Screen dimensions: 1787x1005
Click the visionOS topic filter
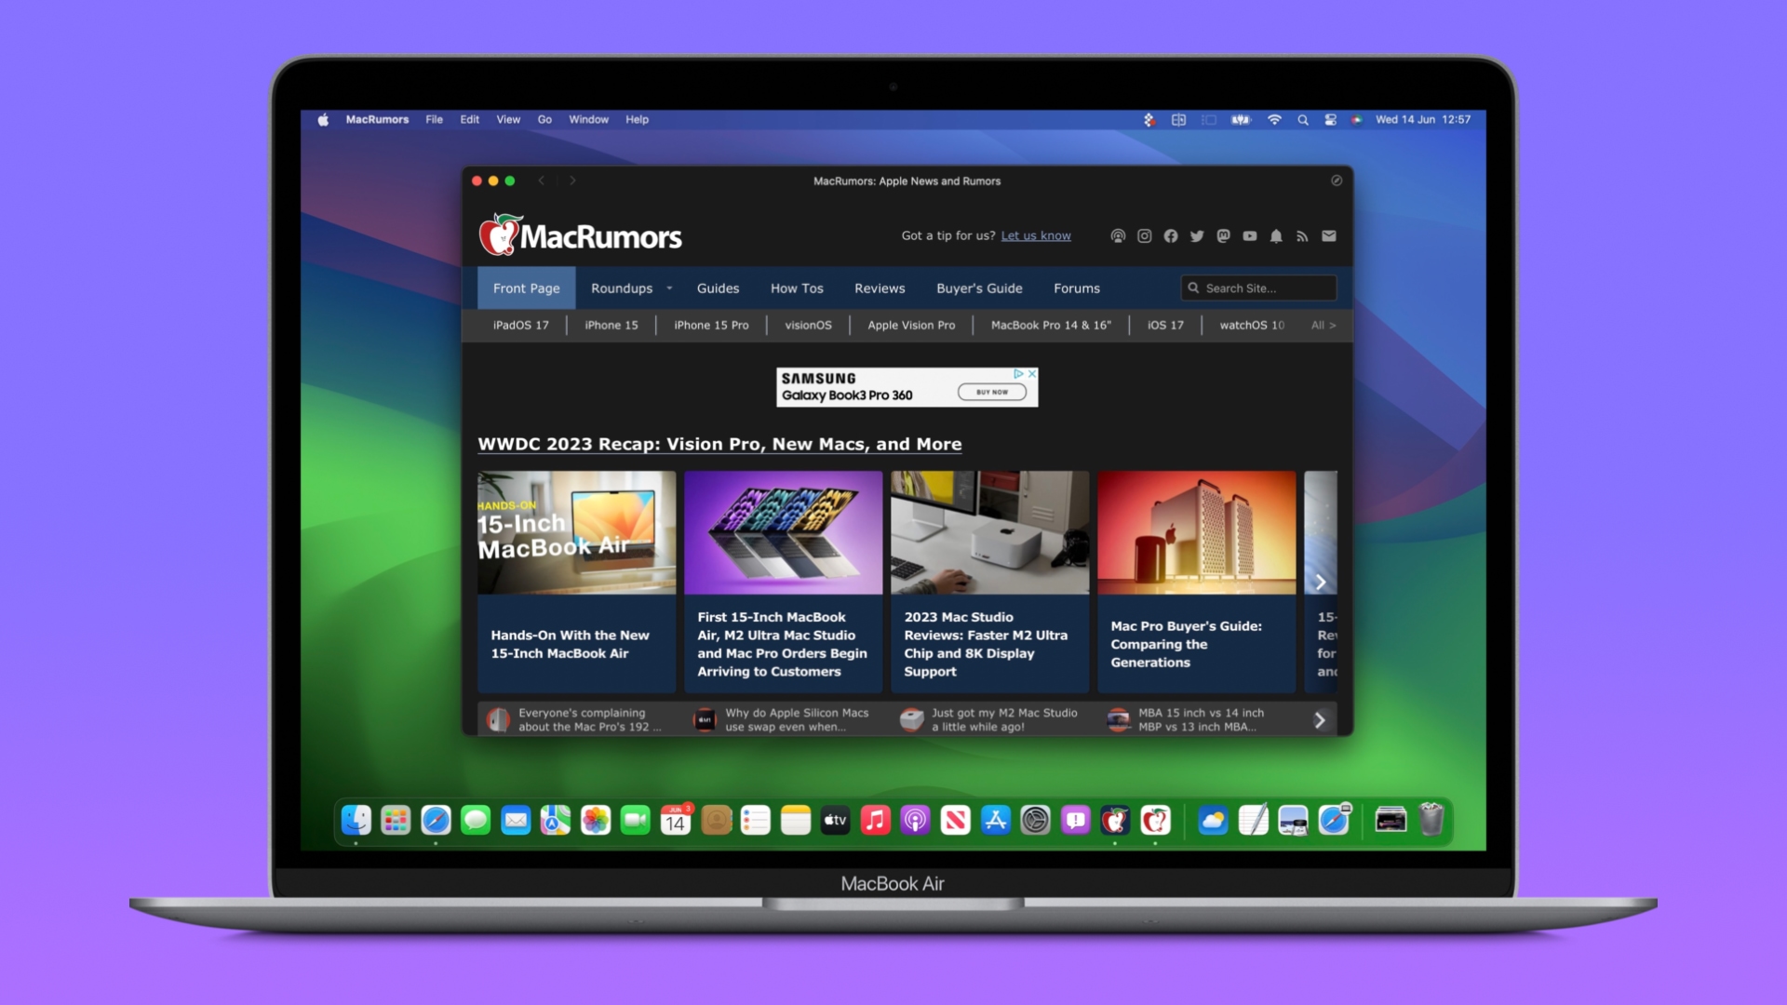click(808, 324)
